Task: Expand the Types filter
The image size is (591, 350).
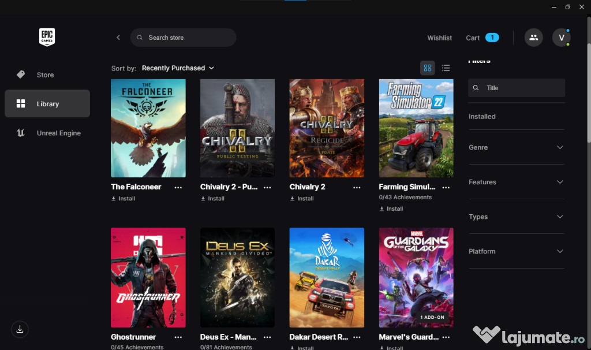Action: [517, 217]
